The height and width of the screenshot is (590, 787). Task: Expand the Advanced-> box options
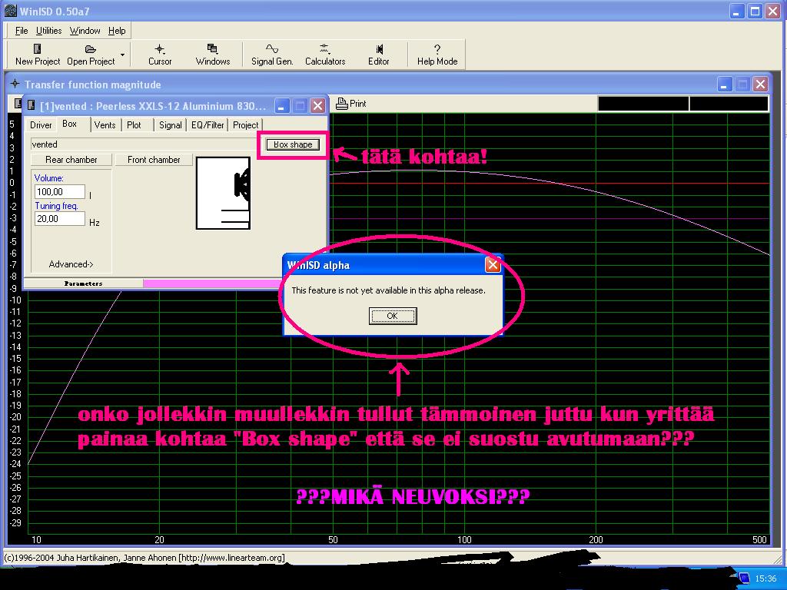point(71,264)
